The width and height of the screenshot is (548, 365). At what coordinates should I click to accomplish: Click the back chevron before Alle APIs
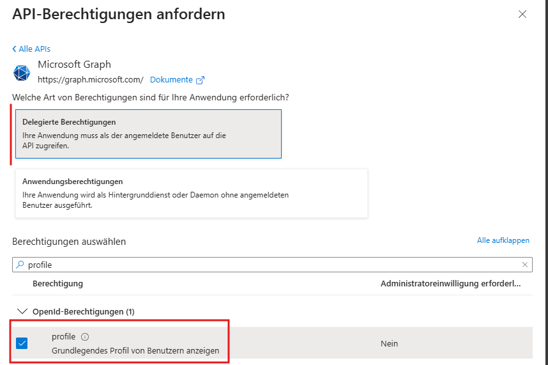14,49
